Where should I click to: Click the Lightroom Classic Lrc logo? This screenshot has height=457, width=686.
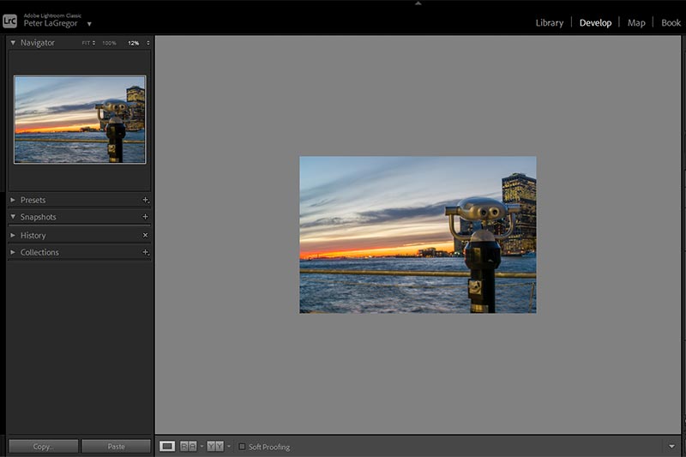coord(10,21)
